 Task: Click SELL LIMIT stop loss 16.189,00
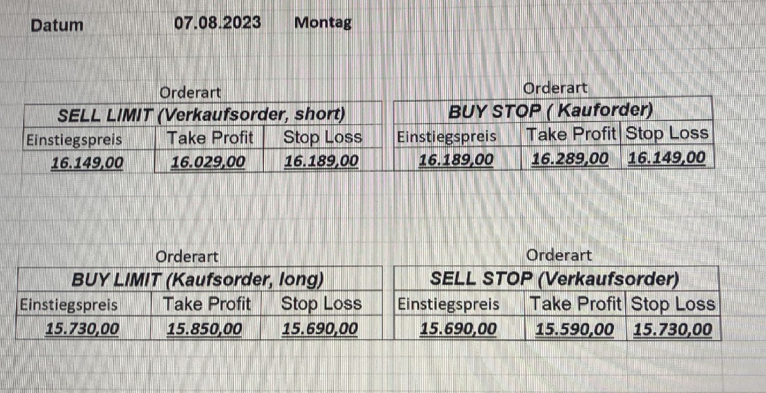click(321, 161)
